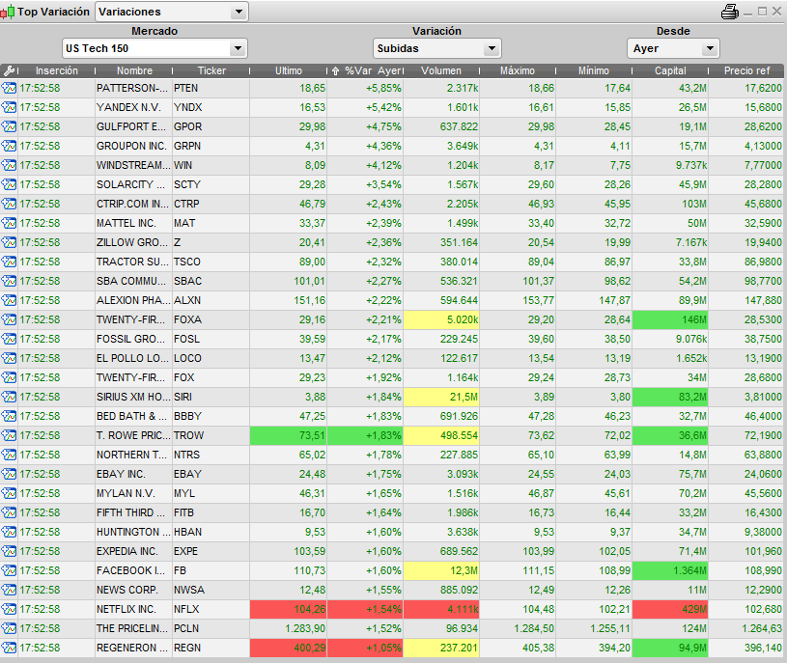This screenshot has height=663, width=787.
Task: Click the WIN ticker cell
Action: (211, 165)
